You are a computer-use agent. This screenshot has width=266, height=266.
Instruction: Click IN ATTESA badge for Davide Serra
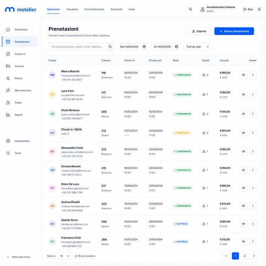pyautogui.click(x=181, y=224)
